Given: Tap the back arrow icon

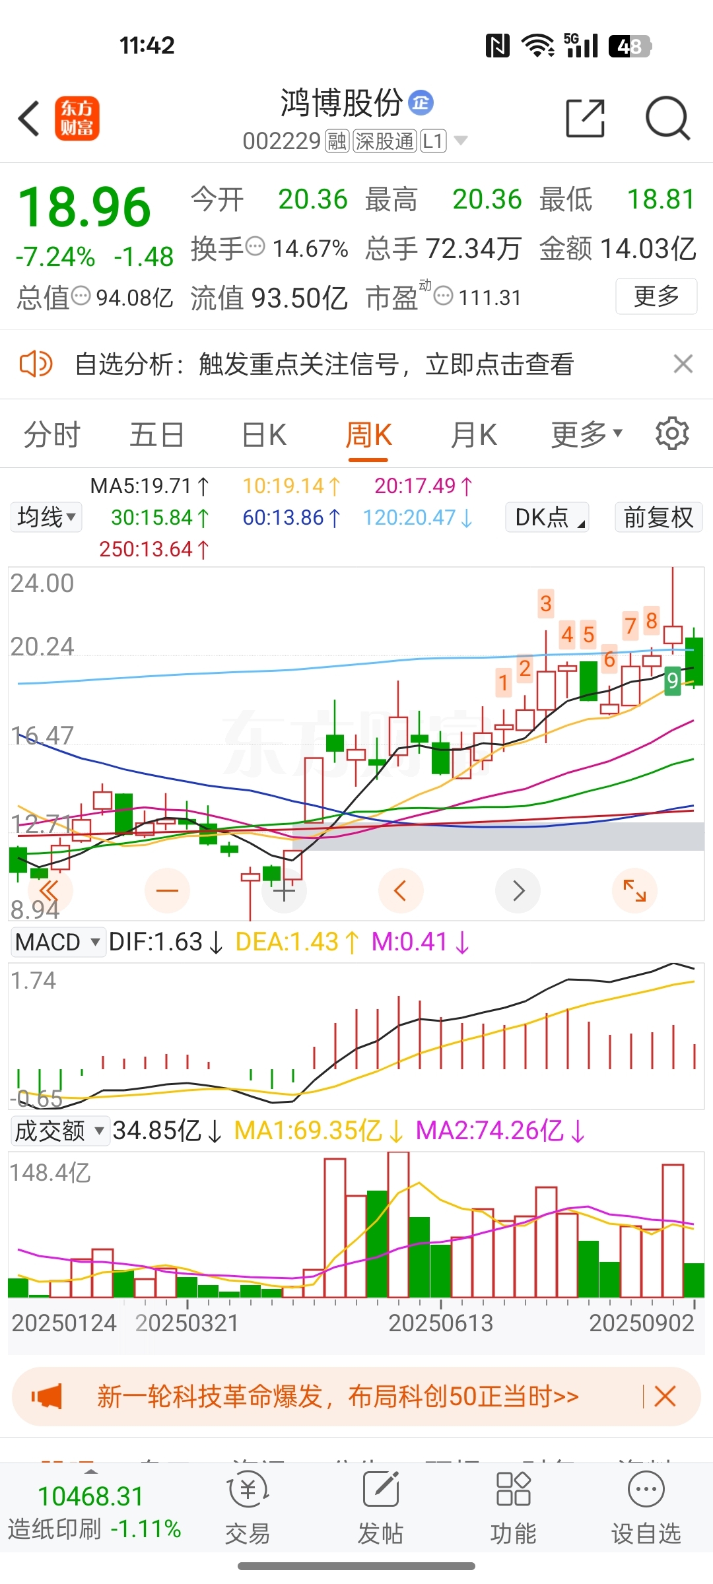Looking at the screenshot, I should tap(28, 119).
